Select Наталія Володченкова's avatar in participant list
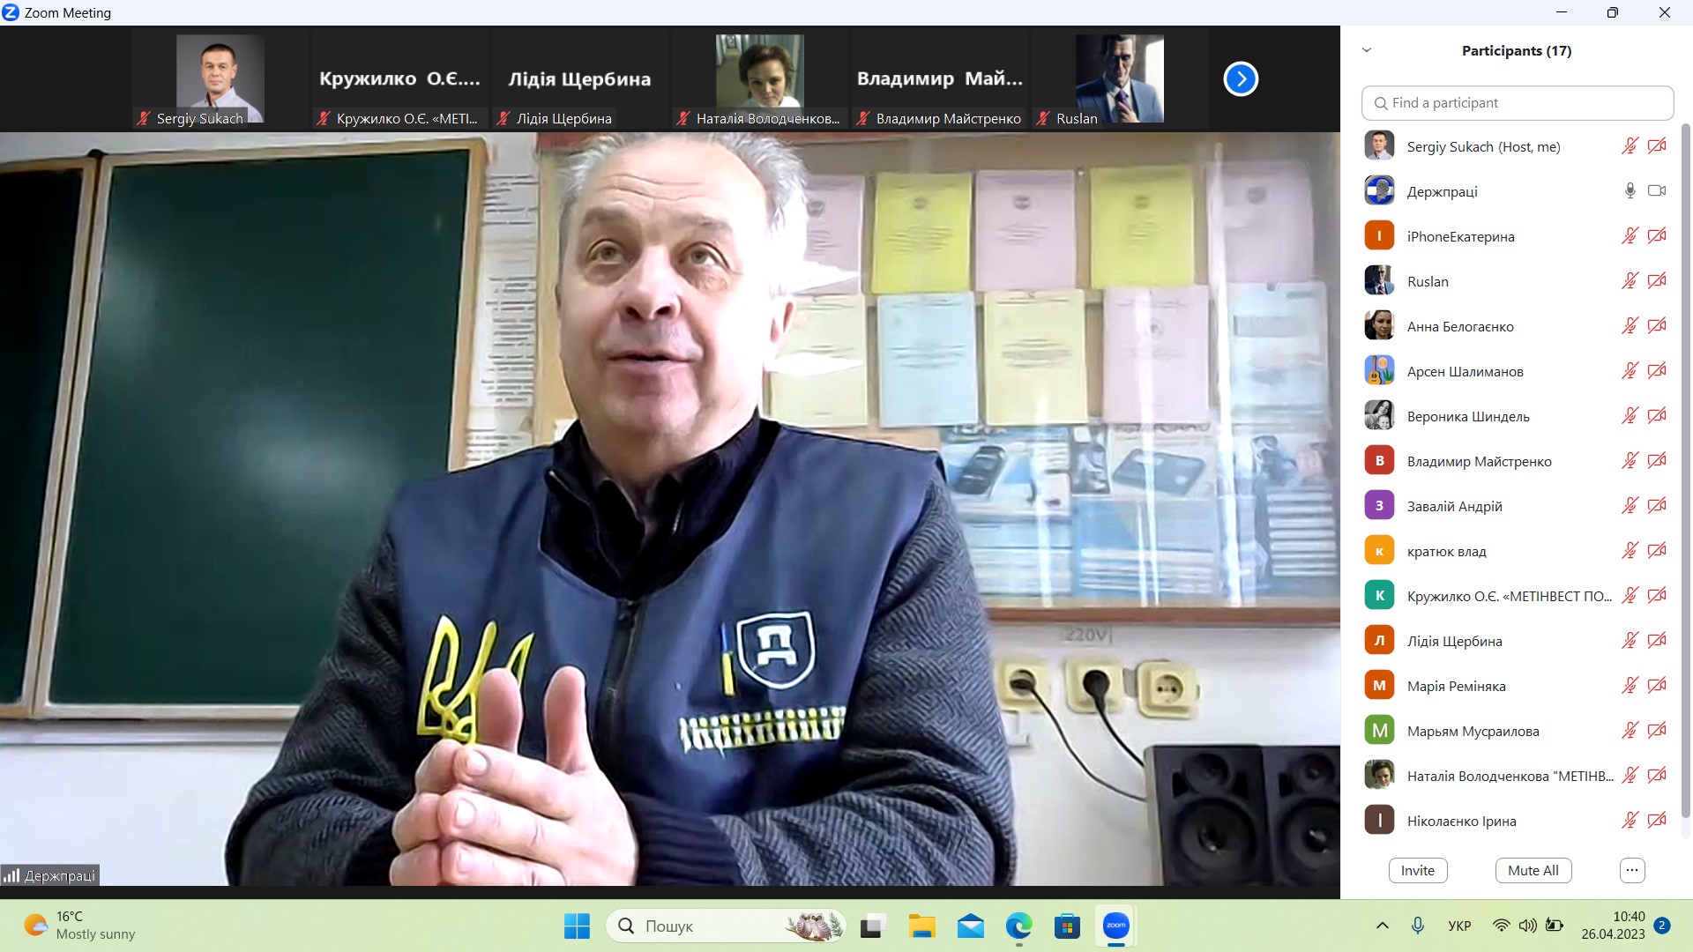 [1379, 776]
